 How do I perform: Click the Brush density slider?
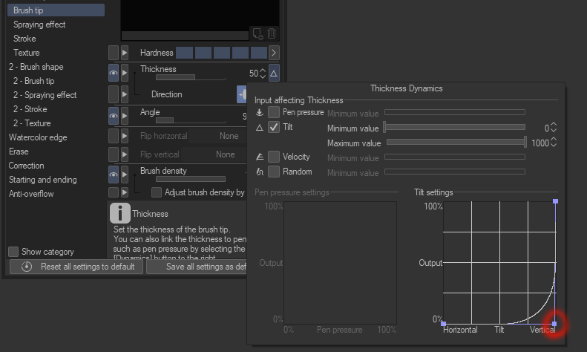pyautogui.click(x=191, y=179)
